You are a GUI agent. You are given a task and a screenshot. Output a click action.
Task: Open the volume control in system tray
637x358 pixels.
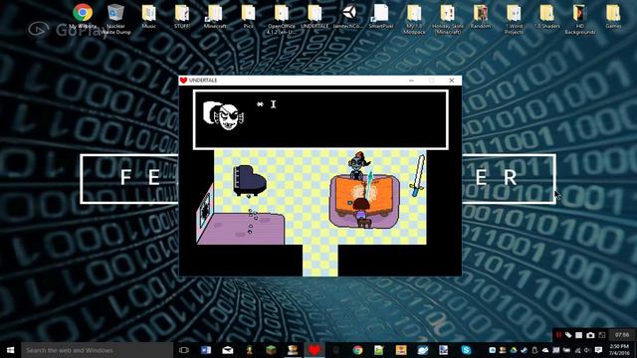pyautogui.click(x=587, y=350)
